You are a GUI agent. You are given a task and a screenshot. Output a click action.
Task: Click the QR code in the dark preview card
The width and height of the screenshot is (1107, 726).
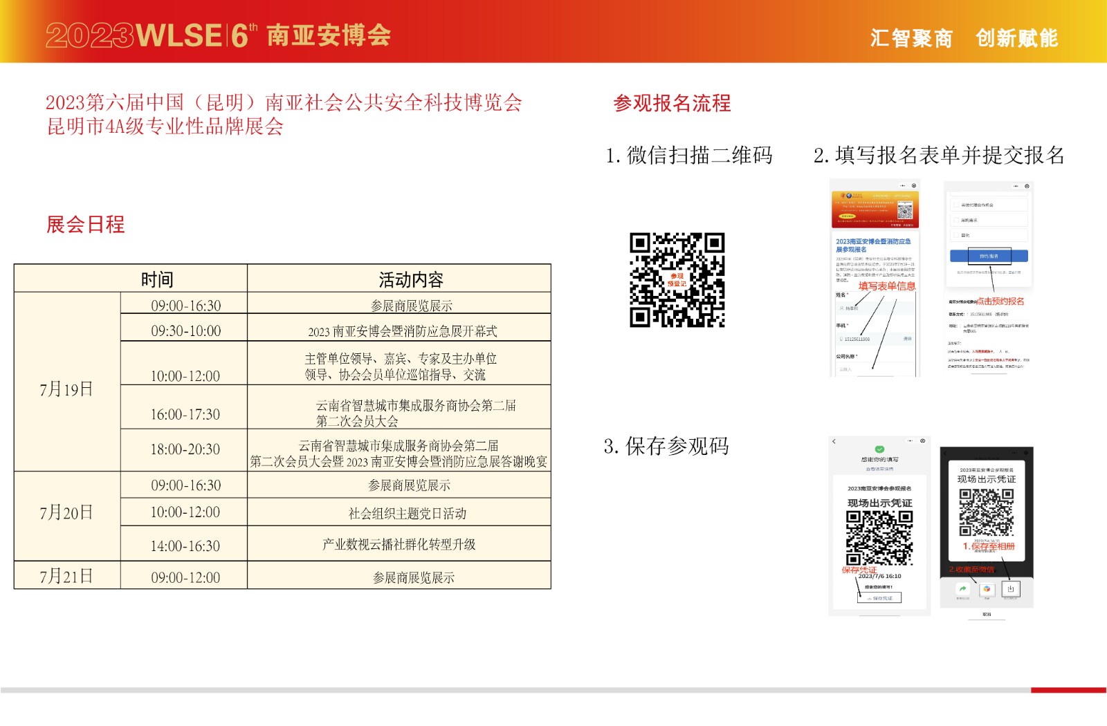987,512
